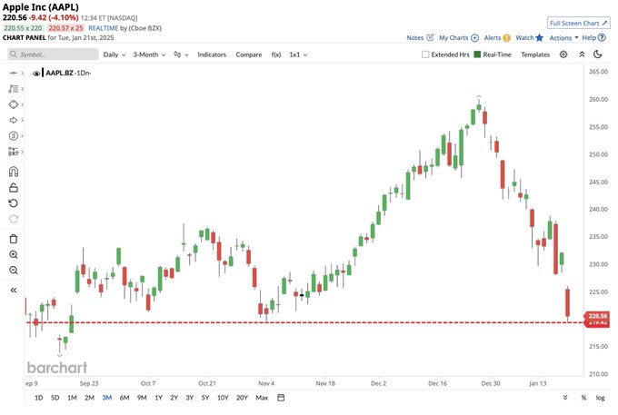
Task: Expand the crosshair tool options arrow
Action: [x=23, y=73]
